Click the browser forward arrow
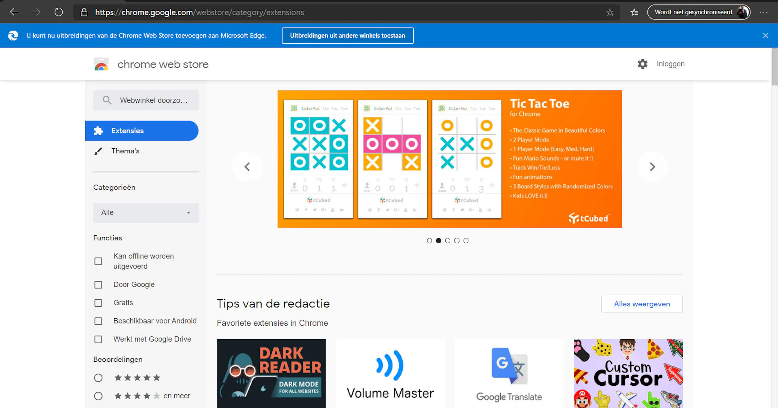778x408 pixels. (36, 12)
